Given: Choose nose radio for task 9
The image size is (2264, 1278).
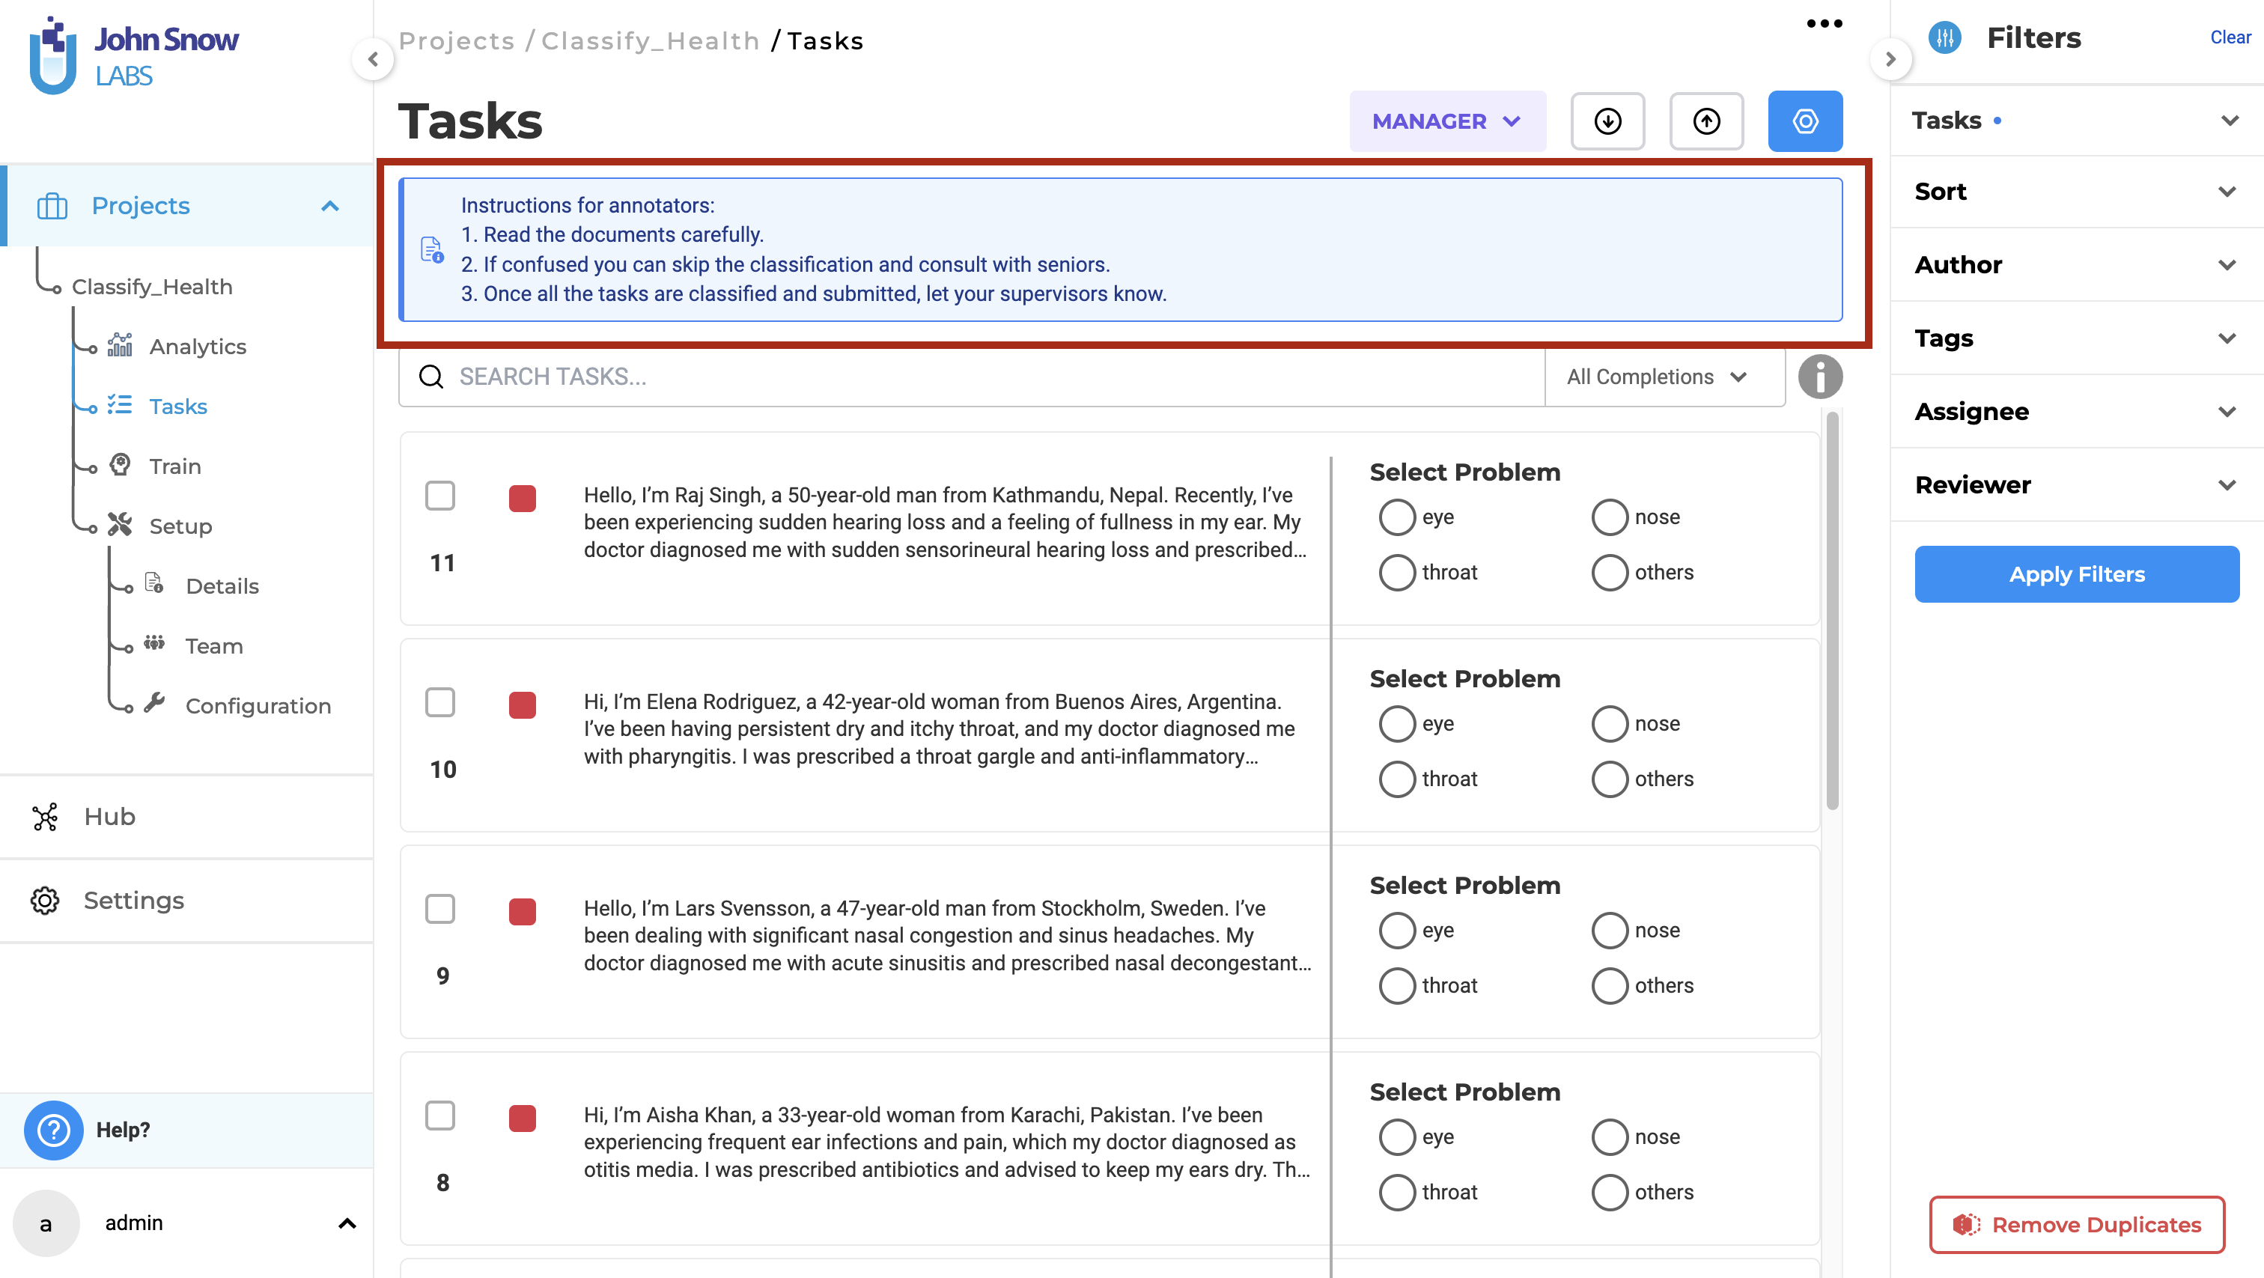Looking at the screenshot, I should pos(1609,931).
